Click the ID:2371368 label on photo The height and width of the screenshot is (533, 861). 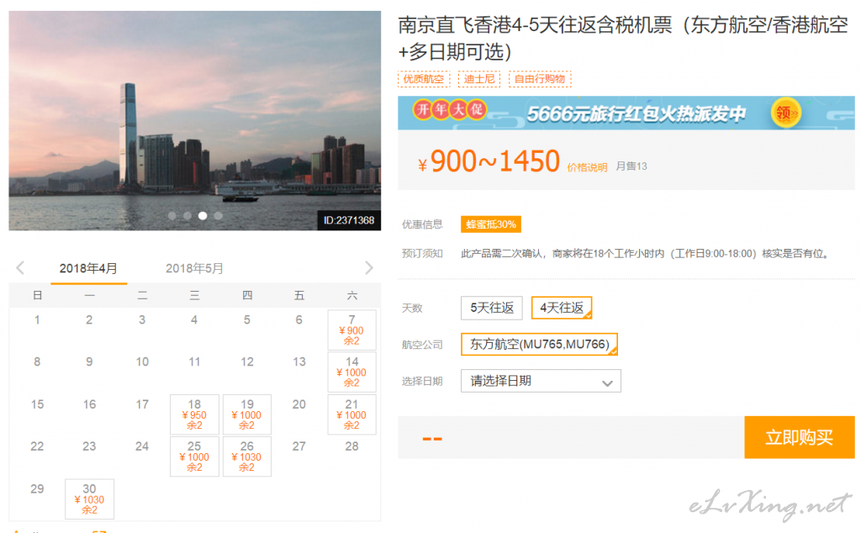point(349,220)
